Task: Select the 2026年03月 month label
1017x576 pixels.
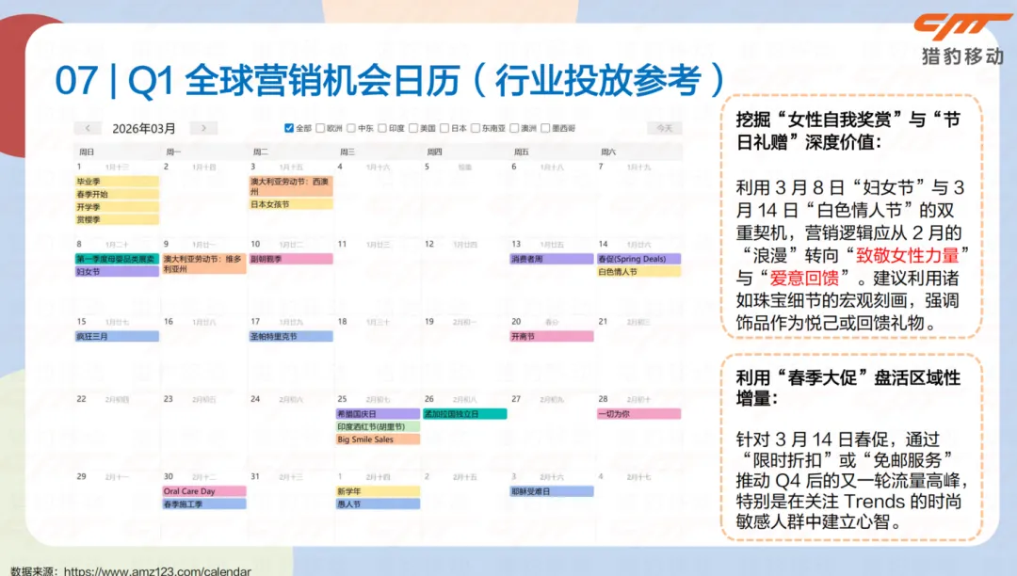Action: pos(144,128)
